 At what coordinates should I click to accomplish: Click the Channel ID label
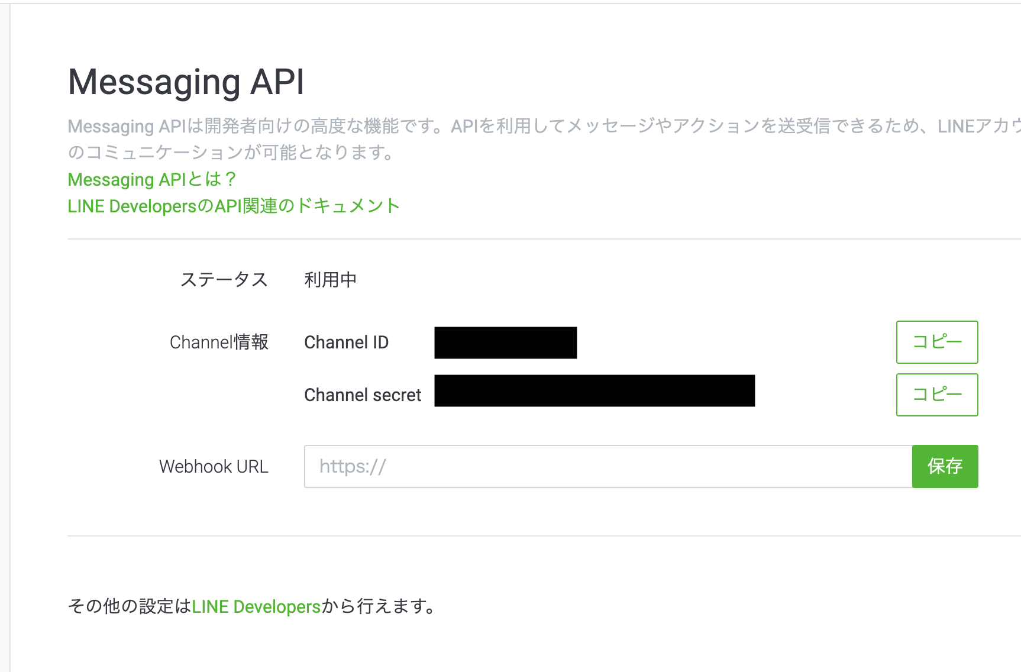coord(346,342)
